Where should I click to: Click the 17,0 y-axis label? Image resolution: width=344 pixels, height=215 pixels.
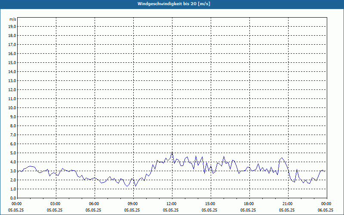pos(12,45)
